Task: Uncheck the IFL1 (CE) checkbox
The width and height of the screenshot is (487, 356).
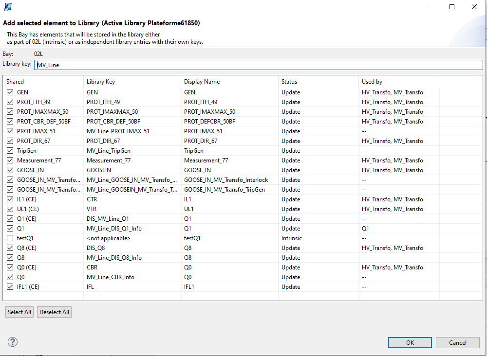Action: (x=10, y=287)
